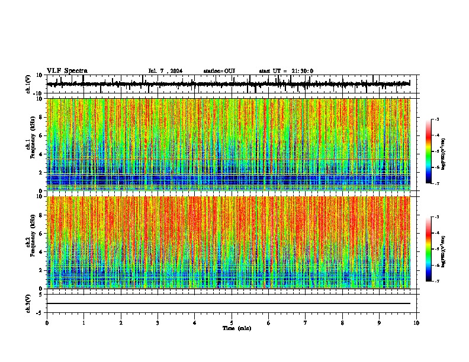Viewport: 469px width, 362px height.
Task: Select the date text 'Jul 7, 2024'
Action: click(165, 71)
